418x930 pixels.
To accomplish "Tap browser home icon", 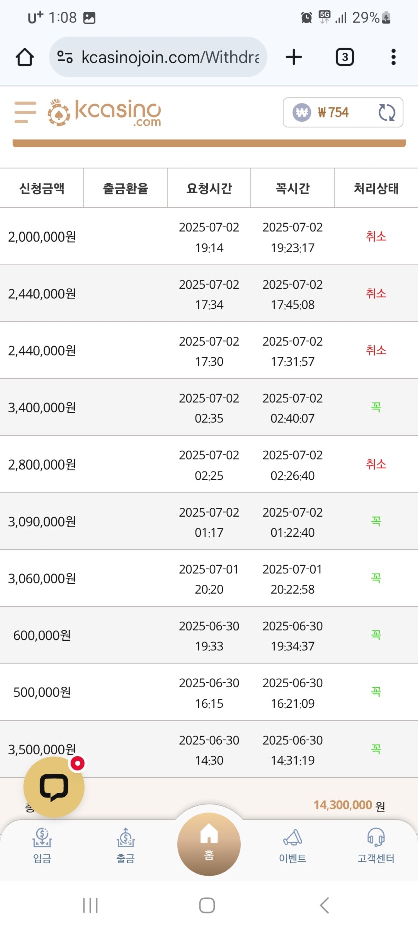I will pos(25,57).
